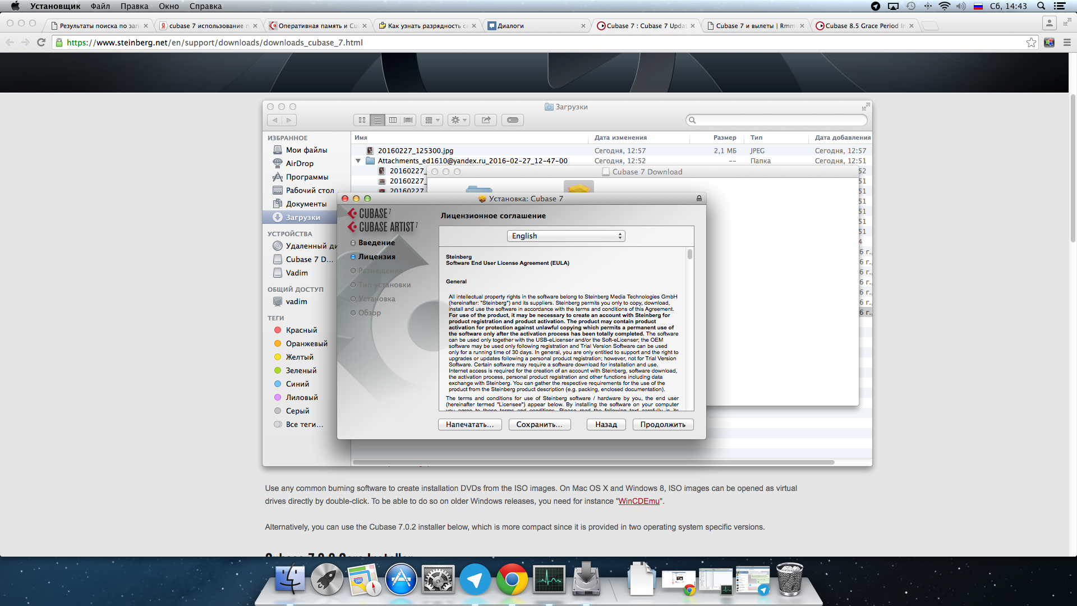
Task: Open Finder arrange-by dropdown button
Action: pos(431,120)
